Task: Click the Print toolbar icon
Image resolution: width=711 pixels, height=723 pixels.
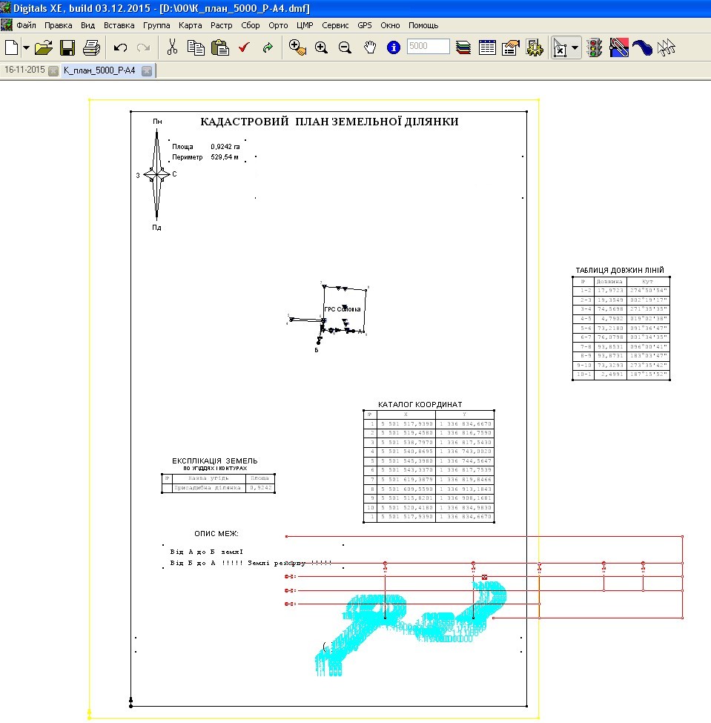Action: (91, 47)
